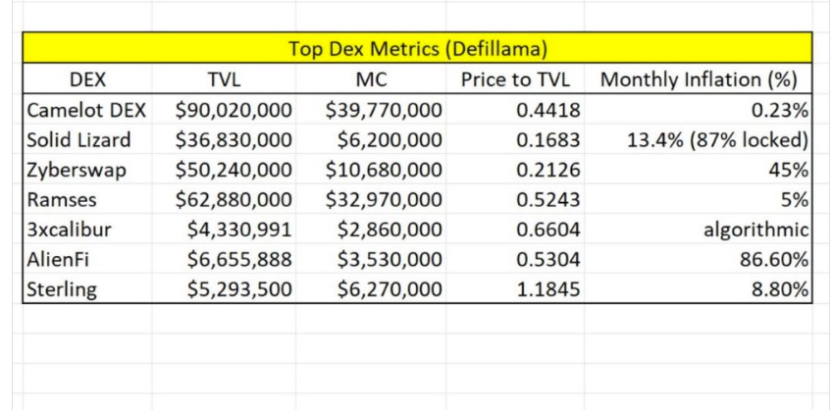Click the 'Monthly Inflation (%)' header cell
This screenshot has width=833, height=410.
(x=698, y=79)
